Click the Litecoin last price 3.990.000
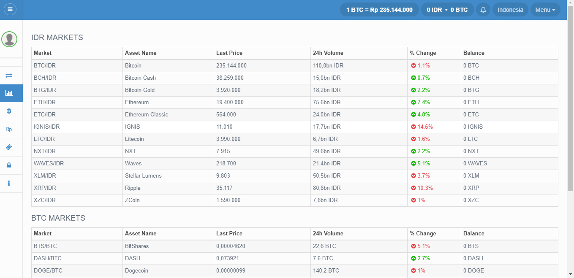 [x=229, y=139]
